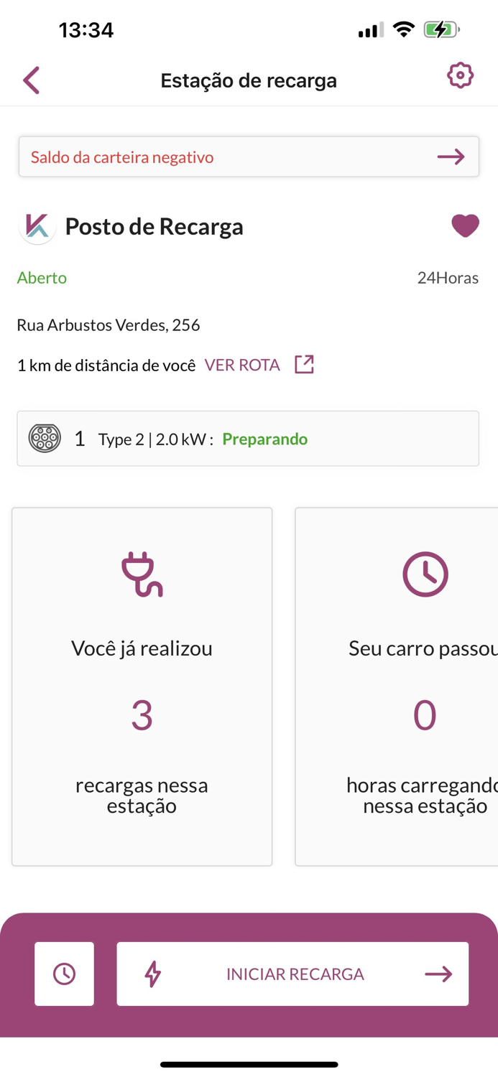
Task: Tap the lightning bolt charge icon
Action: (152, 974)
